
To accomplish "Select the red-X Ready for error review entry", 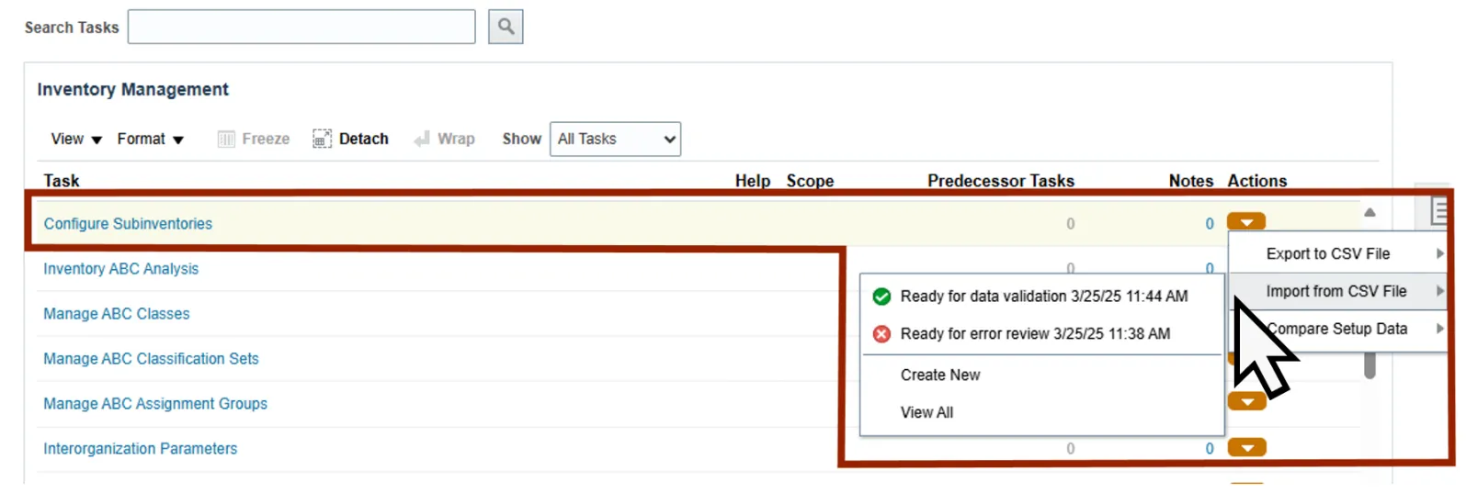I will (1034, 334).
